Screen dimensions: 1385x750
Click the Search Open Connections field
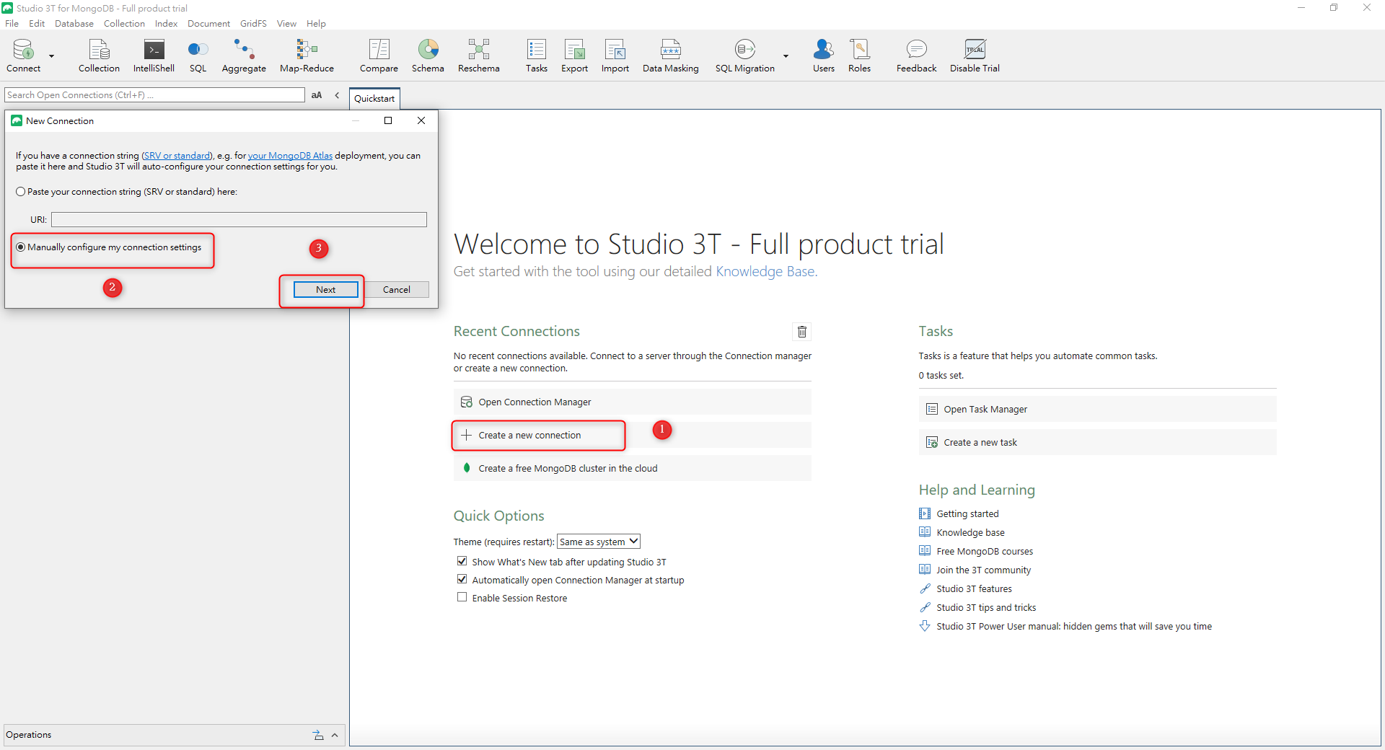click(154, 95)
